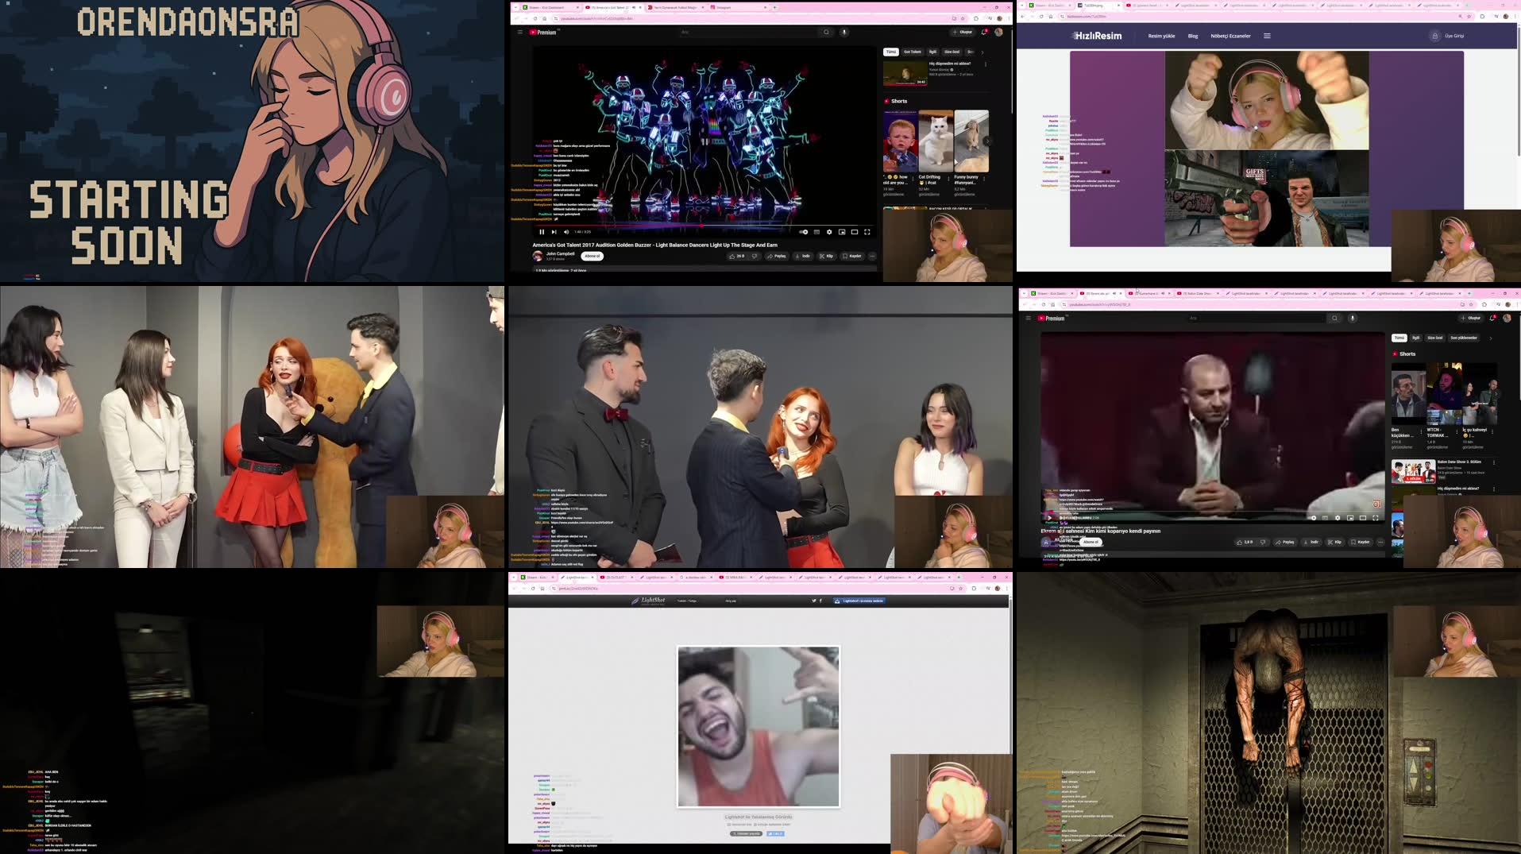Pause the America's Got Talent video
The image size is (1521, 854).
tap(542, 232)
